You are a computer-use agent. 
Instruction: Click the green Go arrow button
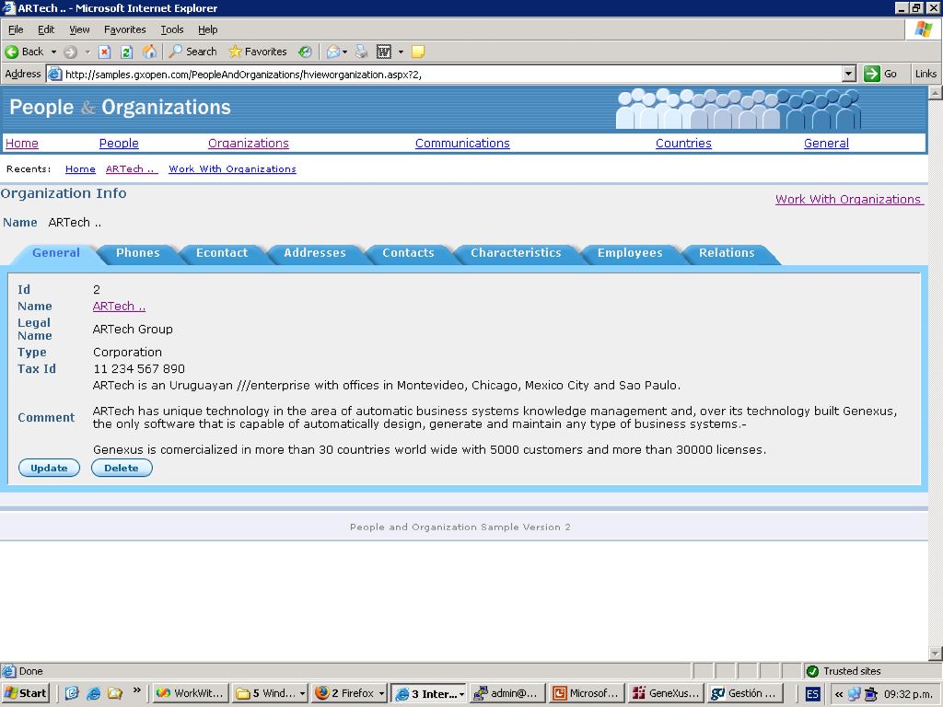pyautogui.click(x=871, y=74)
